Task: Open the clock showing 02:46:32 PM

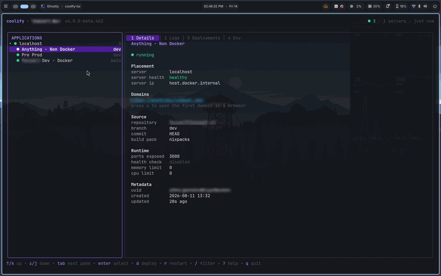Action: 213,6
